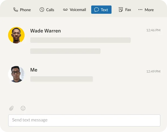The height and width of the screenshot is (132, 167).
Task: Attach a file with the paperclip icon
Action: [x=11, y=108]
